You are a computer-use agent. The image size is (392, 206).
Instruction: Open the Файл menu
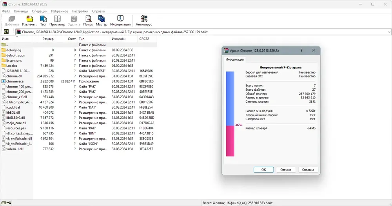(6, 11)
